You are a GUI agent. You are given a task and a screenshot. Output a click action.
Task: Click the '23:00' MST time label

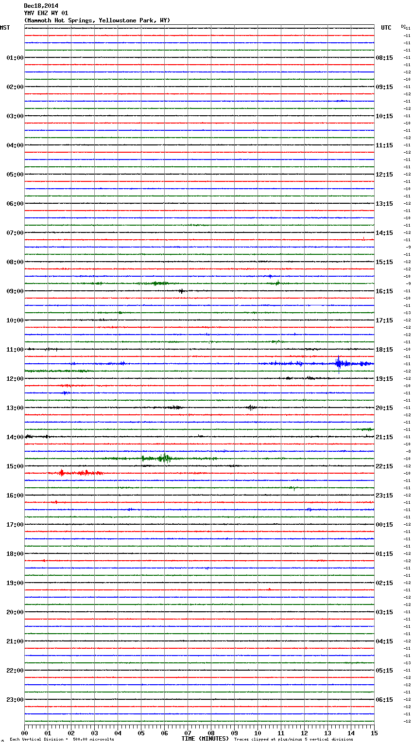point(15,700)
